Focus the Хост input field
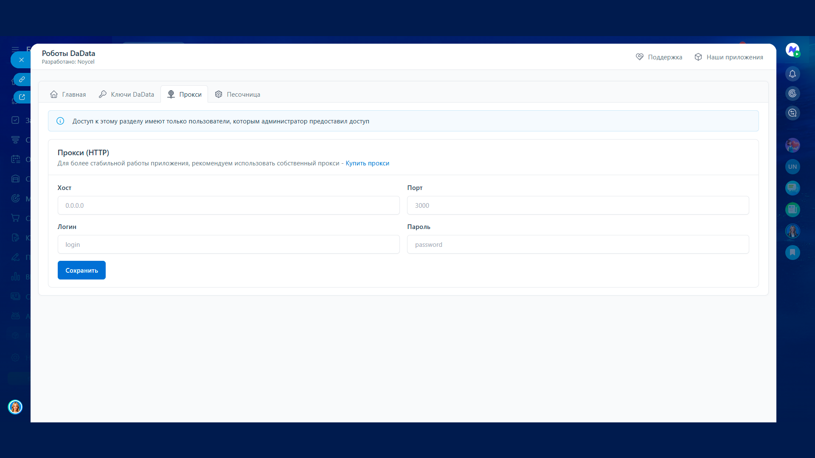This screenshot has width=815, height=458. coord(228,206)
